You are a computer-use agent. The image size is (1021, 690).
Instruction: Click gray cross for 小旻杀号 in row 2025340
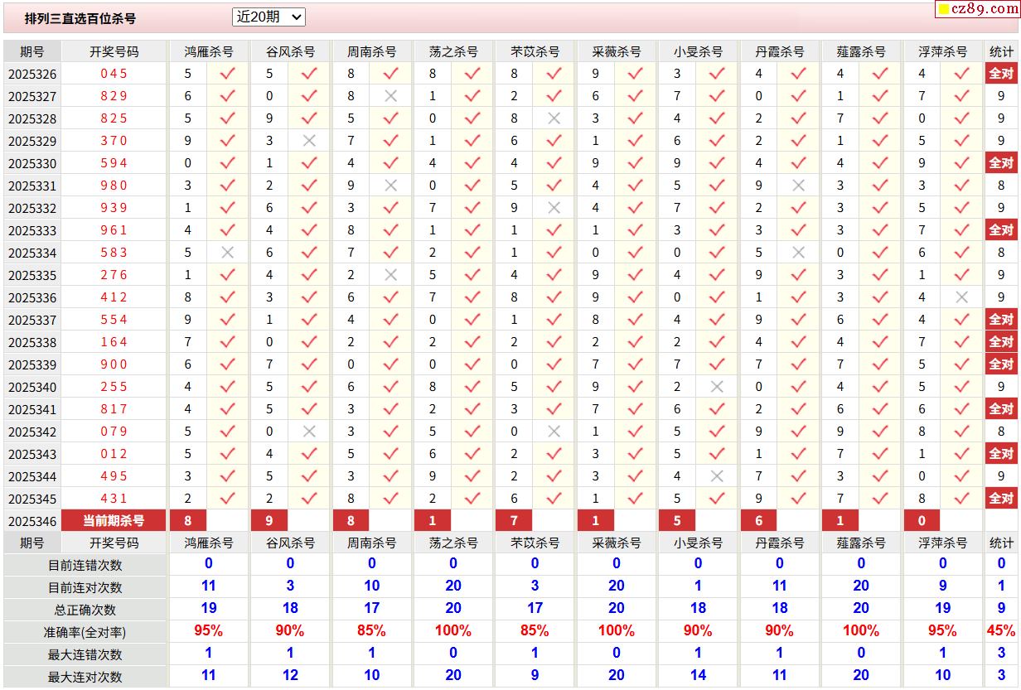(717, 387)
